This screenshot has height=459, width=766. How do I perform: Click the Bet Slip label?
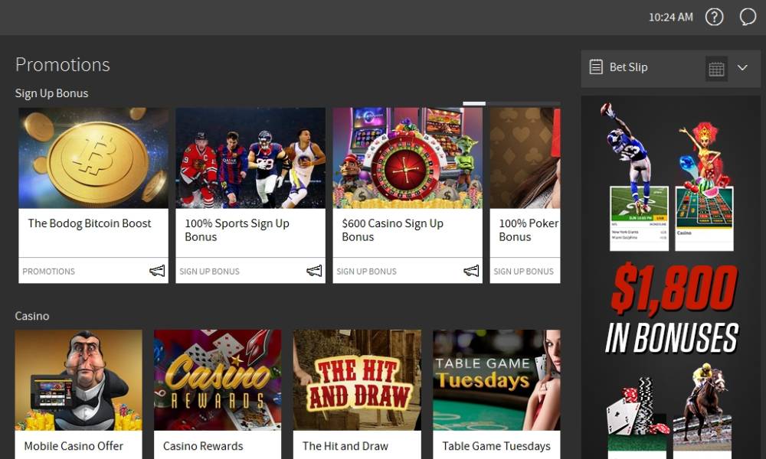[628, 67]
